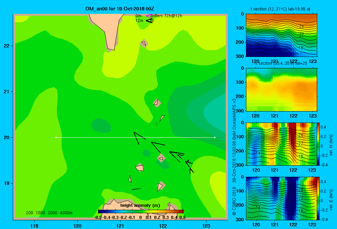Click latitude label 19 on the main map axis
The width and height of the screenshot is (337, 229).
(7, 183)
